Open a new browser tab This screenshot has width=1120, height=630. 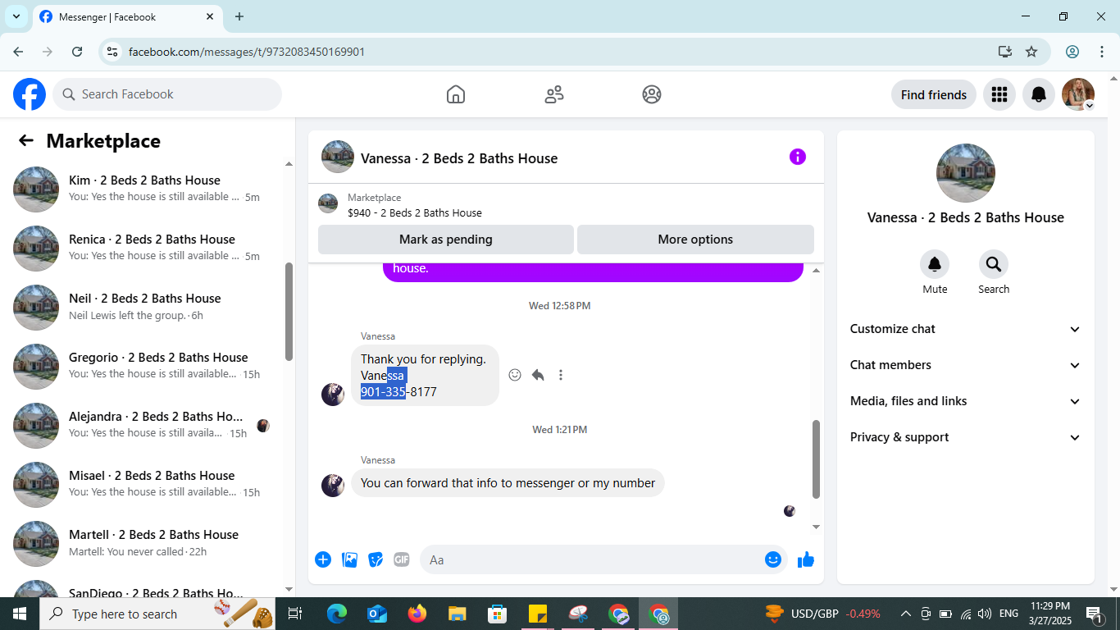click(239, 16)
